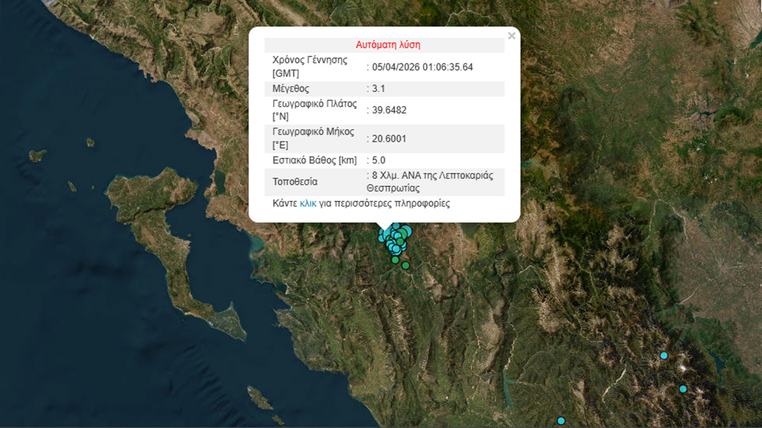
Task: Click the cyan earthquake dot in the lower right region
Action: 683,388
